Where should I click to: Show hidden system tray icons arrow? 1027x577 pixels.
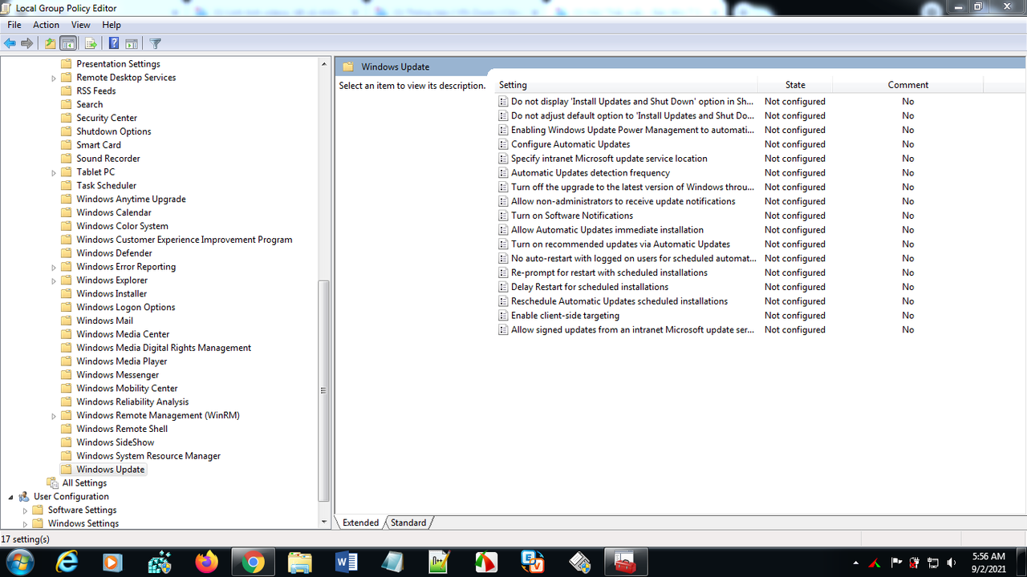pos(855,563)
